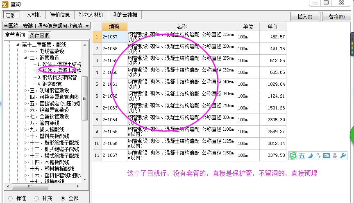Select code cell 2-1065

coord(114,132)
